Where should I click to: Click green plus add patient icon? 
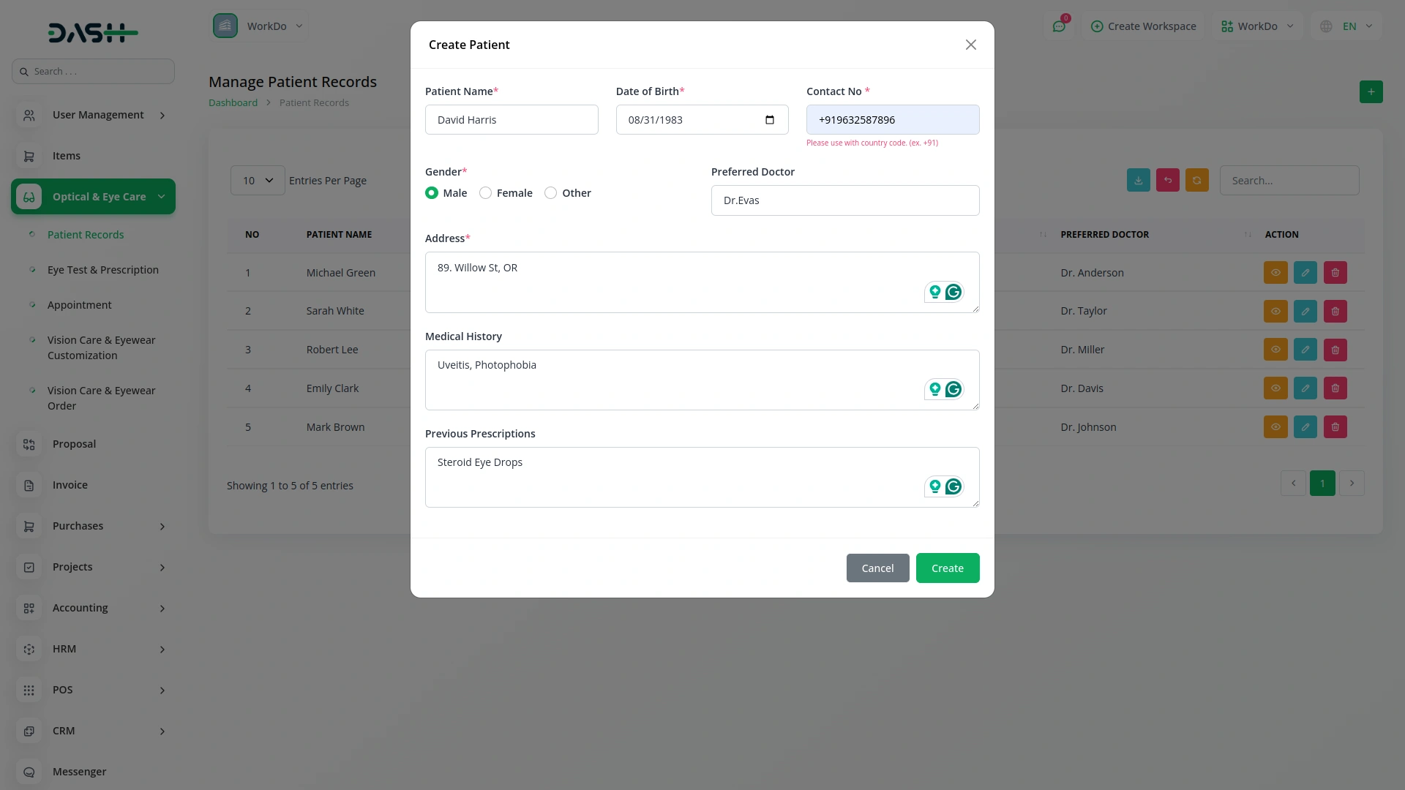[x=1371, y=92]
